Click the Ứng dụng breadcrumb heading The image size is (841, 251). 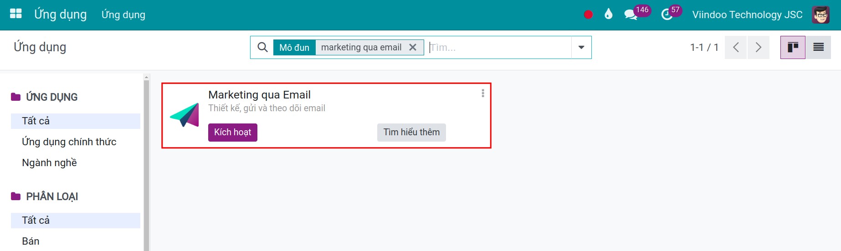40,47
